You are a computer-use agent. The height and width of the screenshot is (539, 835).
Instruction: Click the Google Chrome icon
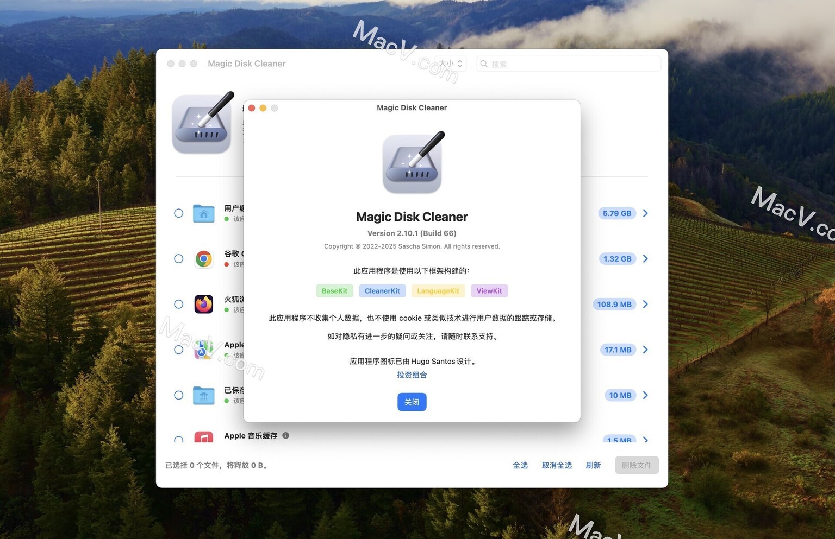pyautogui.click(x=203, y=259)
